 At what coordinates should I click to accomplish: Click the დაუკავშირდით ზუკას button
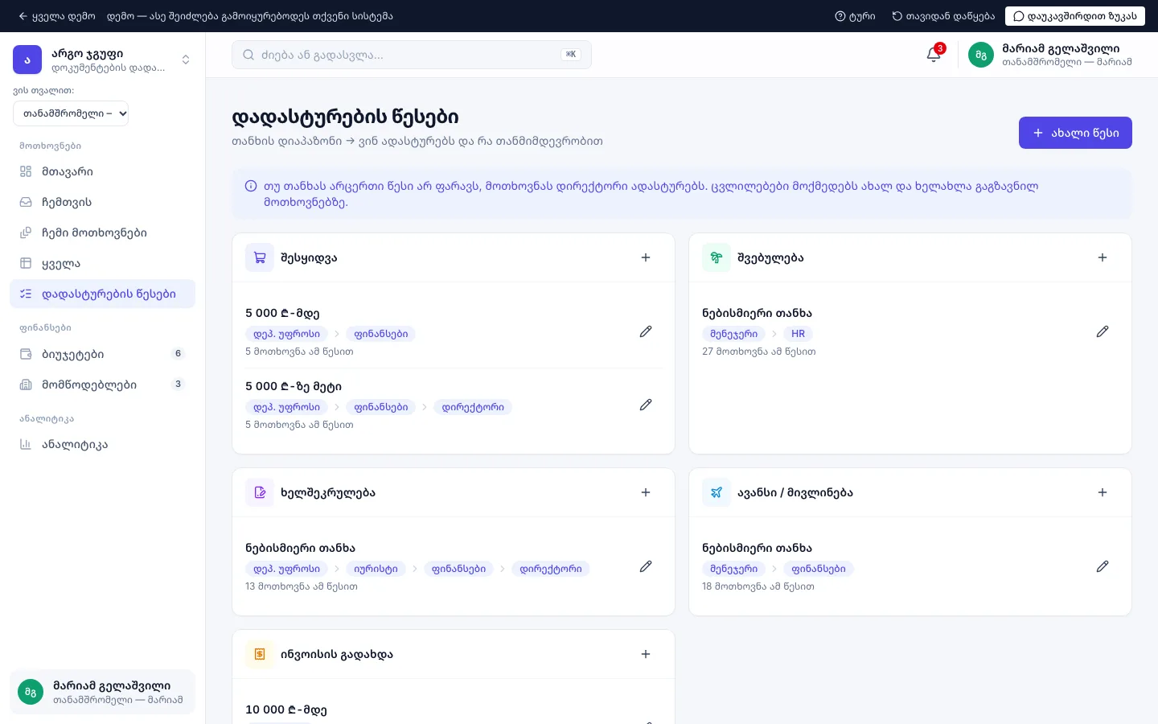click(x=1075, y=16)
